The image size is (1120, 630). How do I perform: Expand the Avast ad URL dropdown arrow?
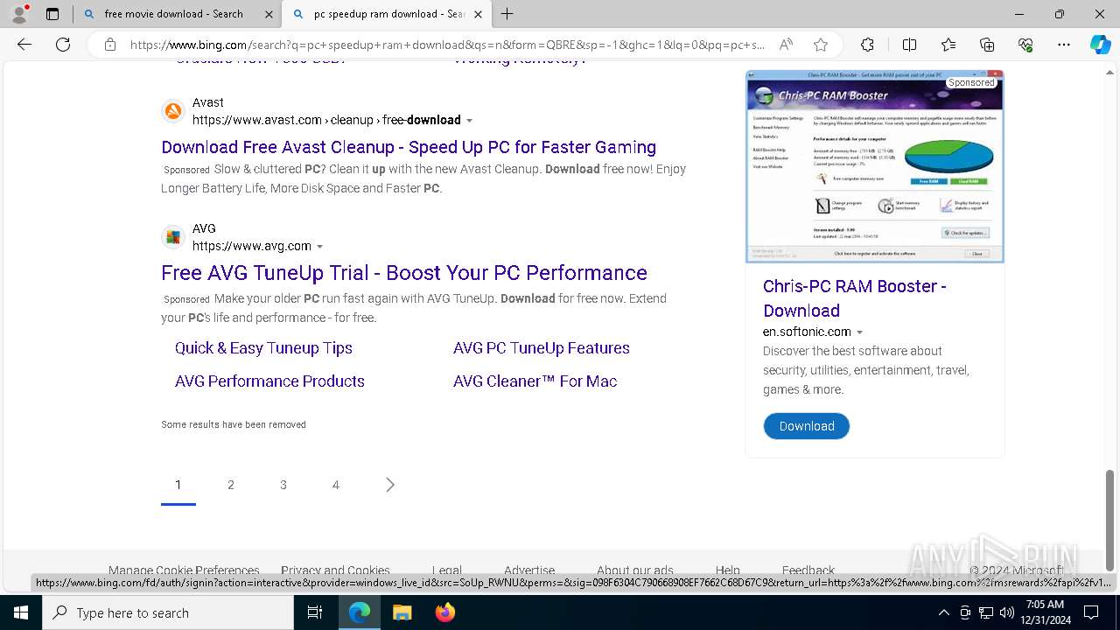[469, 121]
